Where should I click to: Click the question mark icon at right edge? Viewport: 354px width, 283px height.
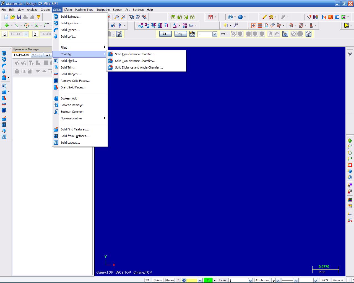350,54
